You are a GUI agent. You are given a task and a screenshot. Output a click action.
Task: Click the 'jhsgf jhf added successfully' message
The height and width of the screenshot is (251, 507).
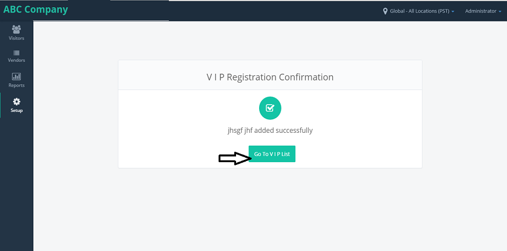270,131
